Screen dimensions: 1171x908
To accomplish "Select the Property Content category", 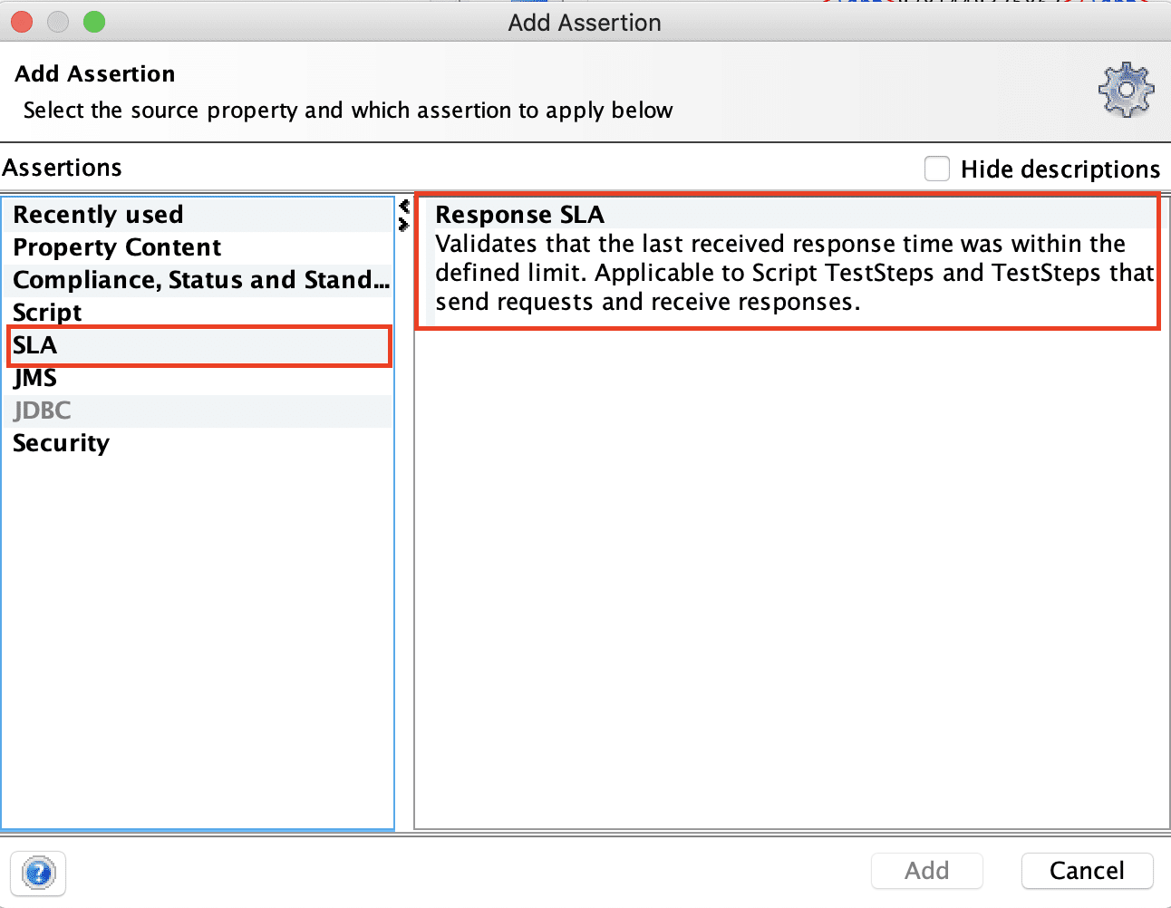I will 198,247.
